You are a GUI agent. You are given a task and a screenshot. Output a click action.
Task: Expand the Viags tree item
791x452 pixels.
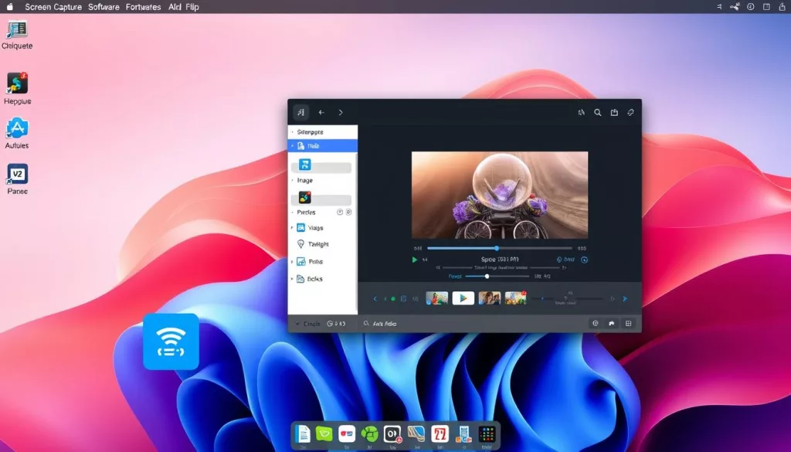(292, 228)
